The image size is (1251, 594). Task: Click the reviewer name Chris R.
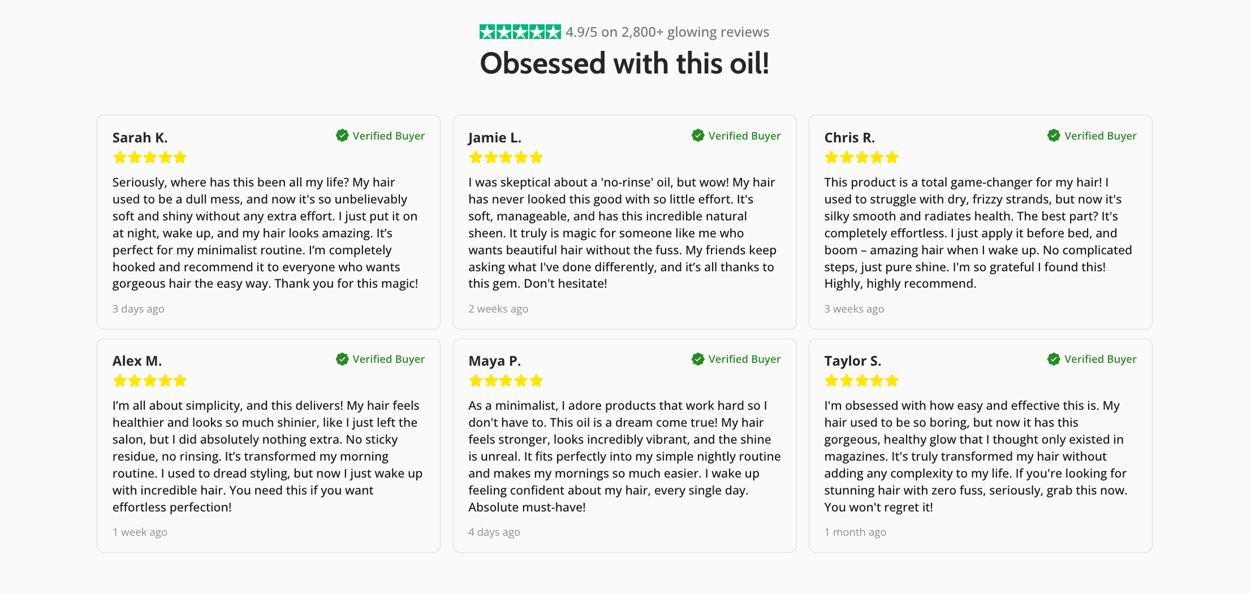(x=849, y=138)
